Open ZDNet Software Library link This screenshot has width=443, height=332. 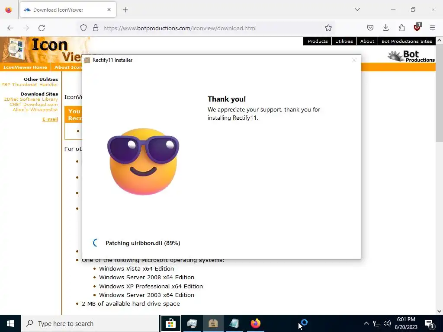(x=31, y=99)
